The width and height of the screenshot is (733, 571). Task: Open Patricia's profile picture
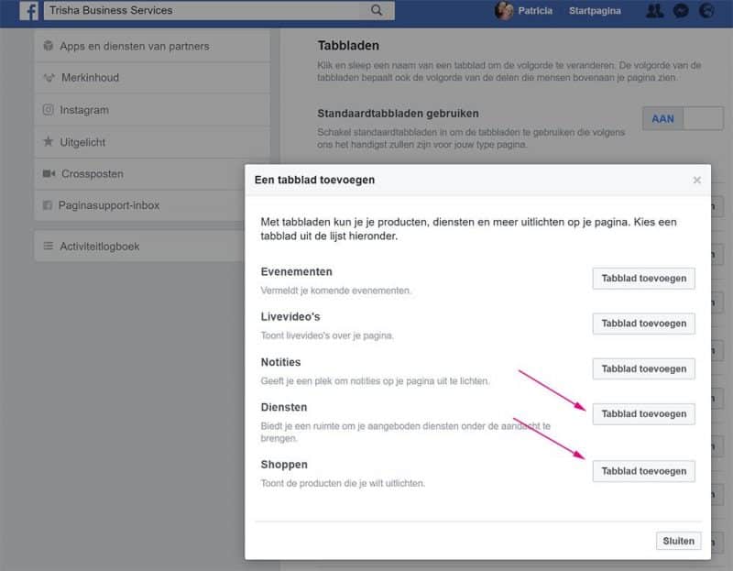pos(503,11)
